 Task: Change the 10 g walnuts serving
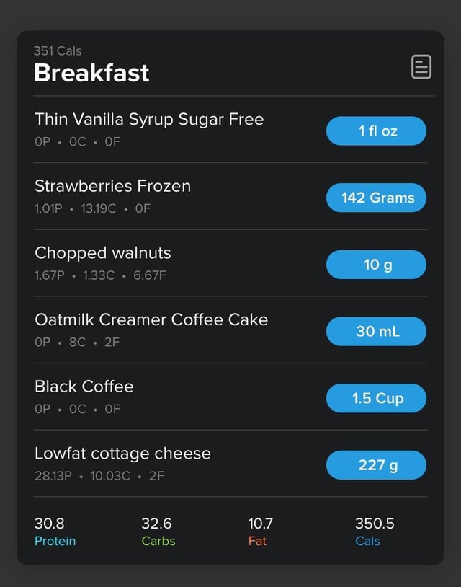click(x=376, y=265)
